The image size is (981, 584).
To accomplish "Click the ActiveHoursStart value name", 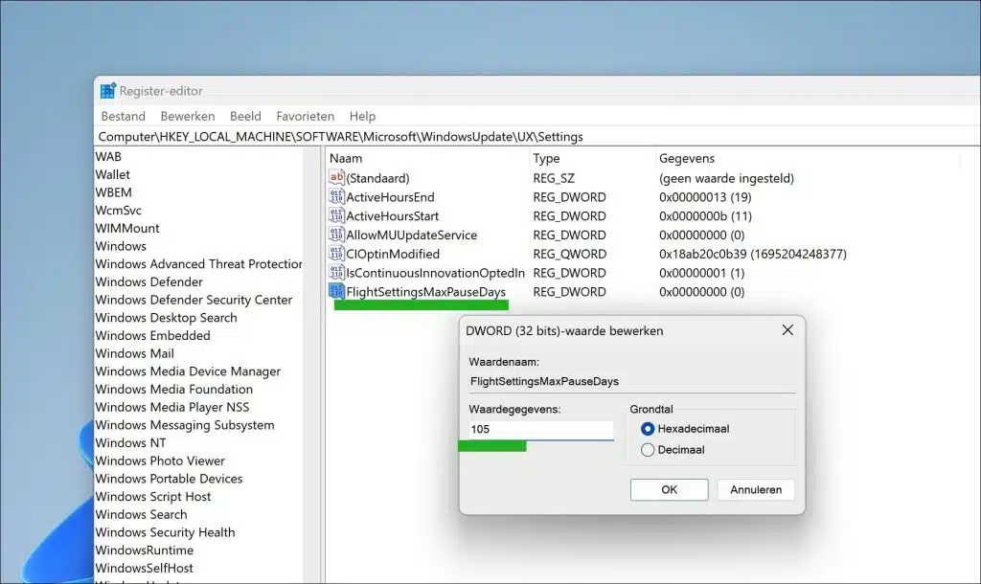I will click(x=392, y=215).
